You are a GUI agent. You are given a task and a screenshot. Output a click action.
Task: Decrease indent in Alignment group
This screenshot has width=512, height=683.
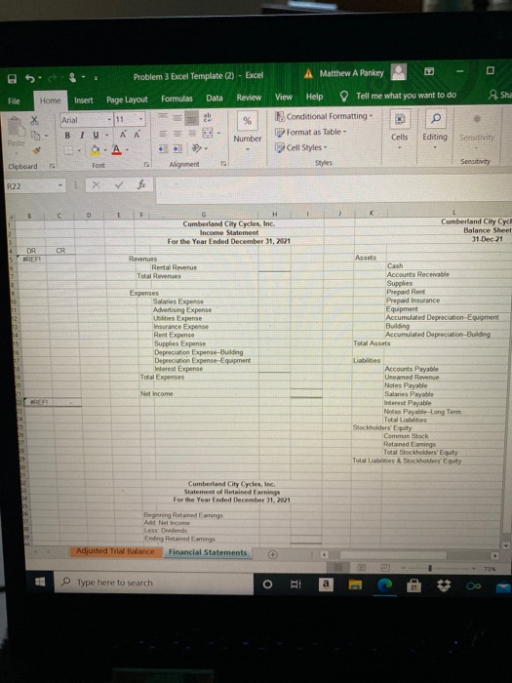click(x=163, y=149)
